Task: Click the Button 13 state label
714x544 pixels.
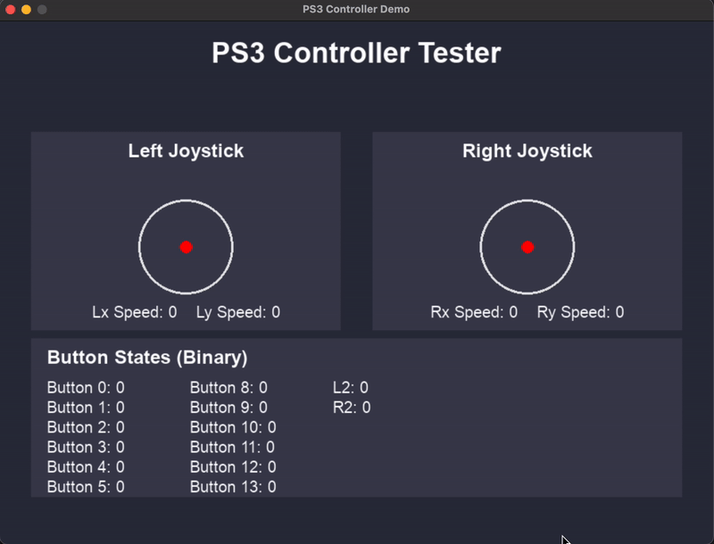Action: click(233, 487)
